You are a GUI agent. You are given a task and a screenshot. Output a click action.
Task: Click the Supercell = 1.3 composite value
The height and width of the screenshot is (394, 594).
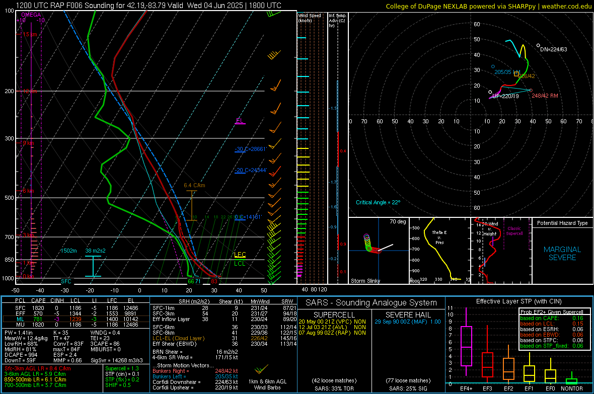122,368
